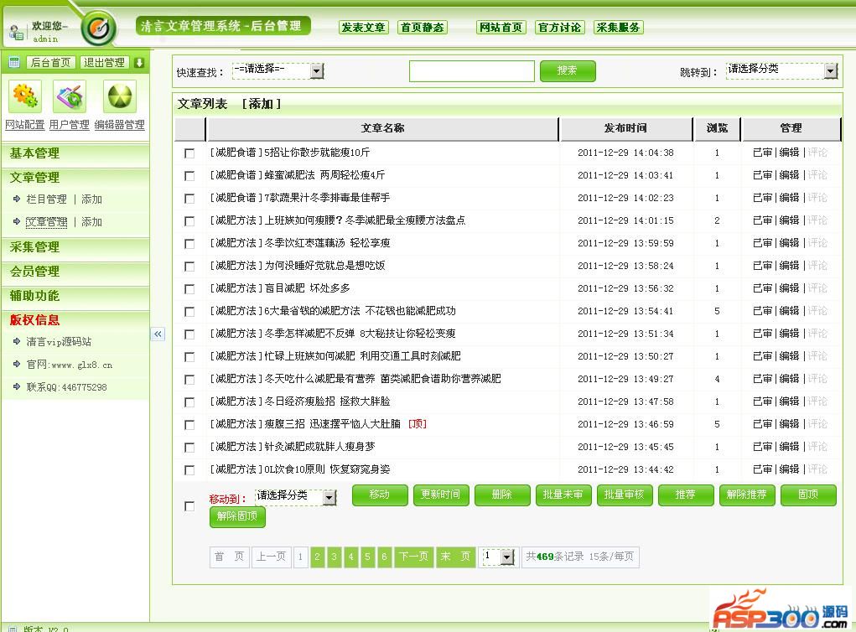Click 退出管理 to log out
Screen dimensions: 856x632
coord(104,62)
